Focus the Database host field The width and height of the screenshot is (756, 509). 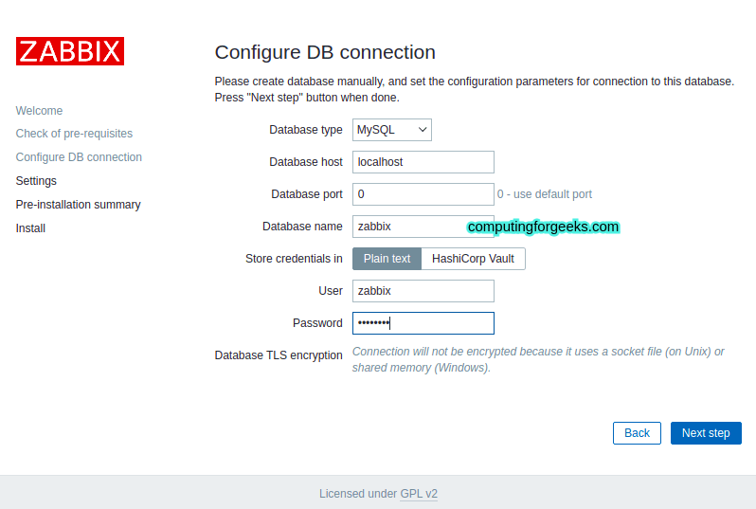[423, 162]
